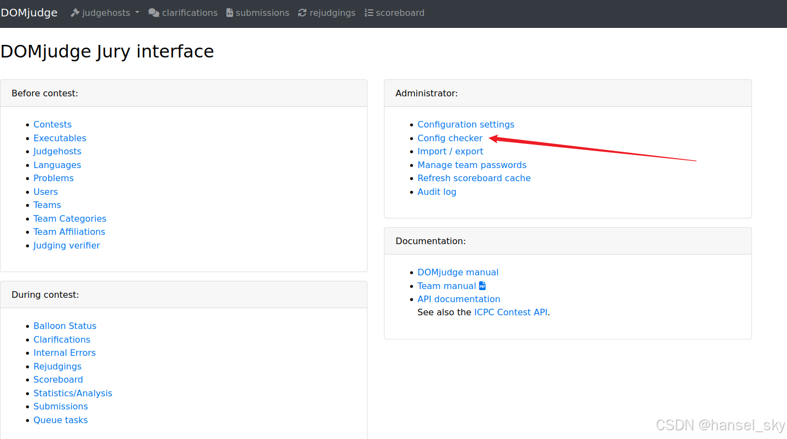Image resolution: width=787 pixels, height=439 pixels.
Task: Open the Queue tasks link
Action: (x=61, y=420)
